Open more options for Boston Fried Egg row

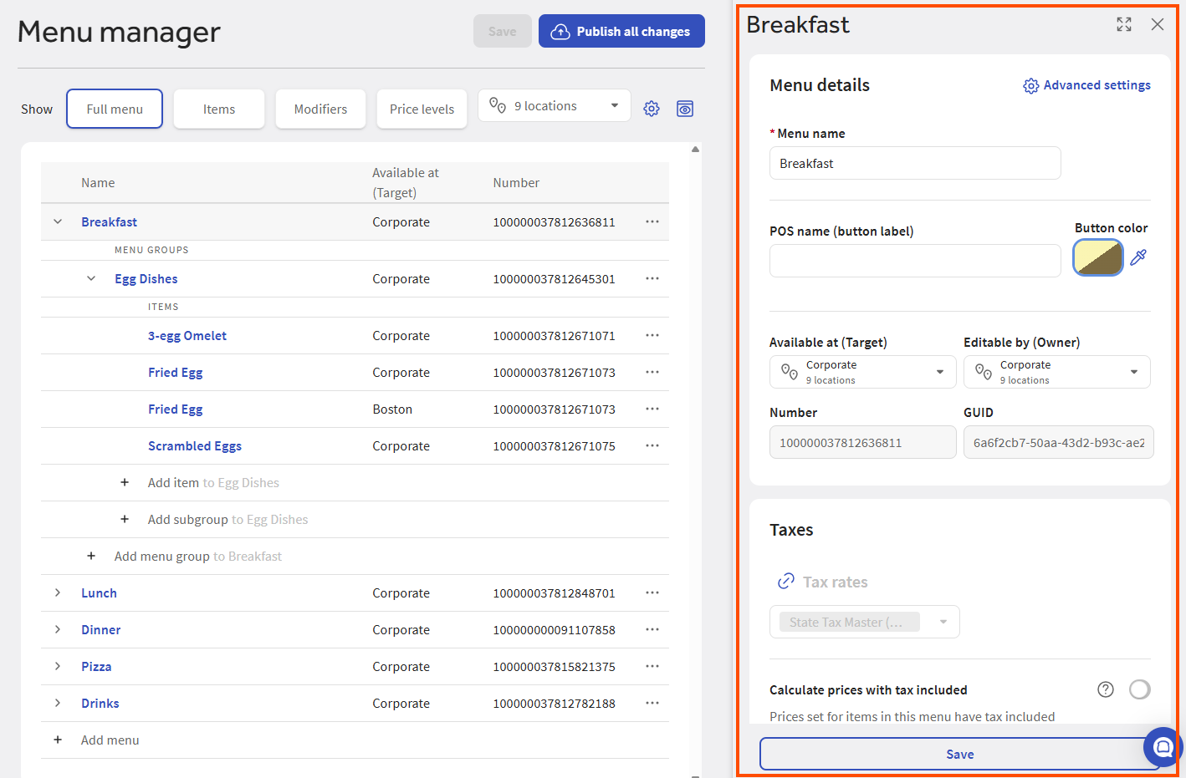[652, 409]
